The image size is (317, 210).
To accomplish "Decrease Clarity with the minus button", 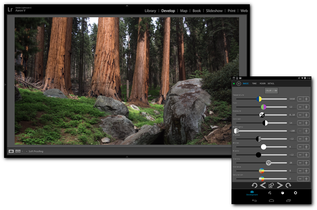I will point(300,163).
